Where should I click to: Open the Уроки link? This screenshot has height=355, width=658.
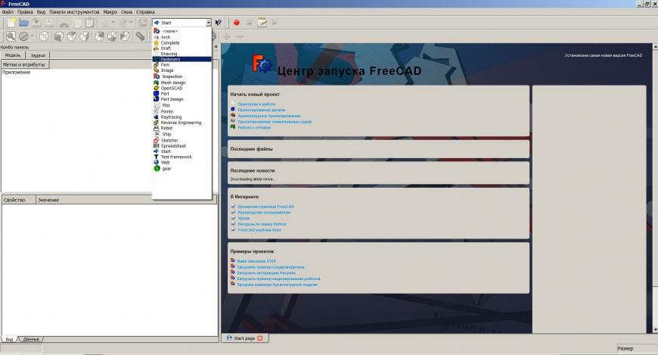[244, 218]
